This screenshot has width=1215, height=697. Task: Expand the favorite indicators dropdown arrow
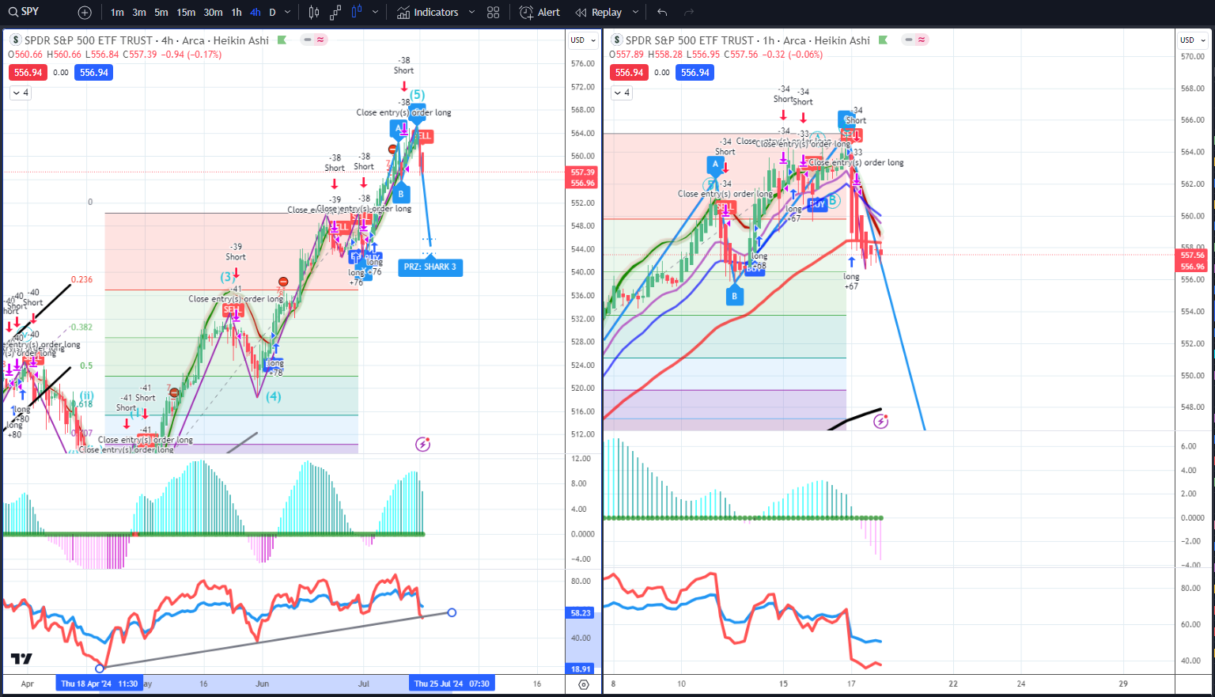coord(472,13)
